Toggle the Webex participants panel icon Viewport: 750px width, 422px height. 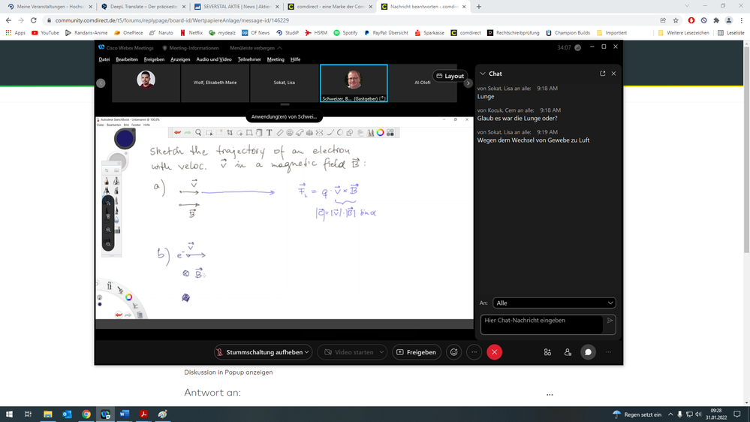568,352
